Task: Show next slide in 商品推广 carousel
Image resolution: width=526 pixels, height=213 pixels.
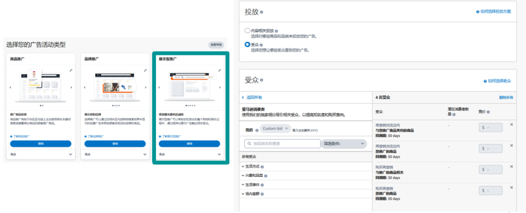Action: click(x=71, y=88)
